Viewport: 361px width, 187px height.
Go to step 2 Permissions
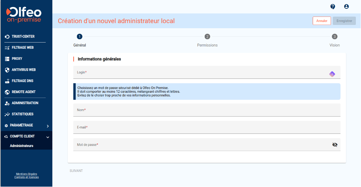(207, 37)
